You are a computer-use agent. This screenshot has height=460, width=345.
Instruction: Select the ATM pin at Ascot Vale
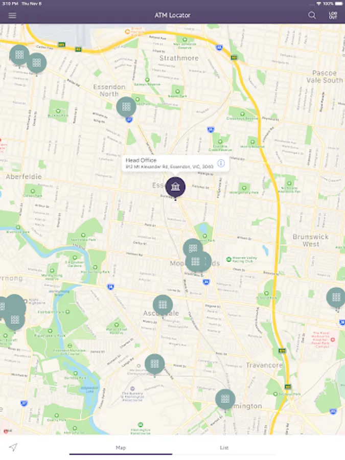(x=163, y=305)
